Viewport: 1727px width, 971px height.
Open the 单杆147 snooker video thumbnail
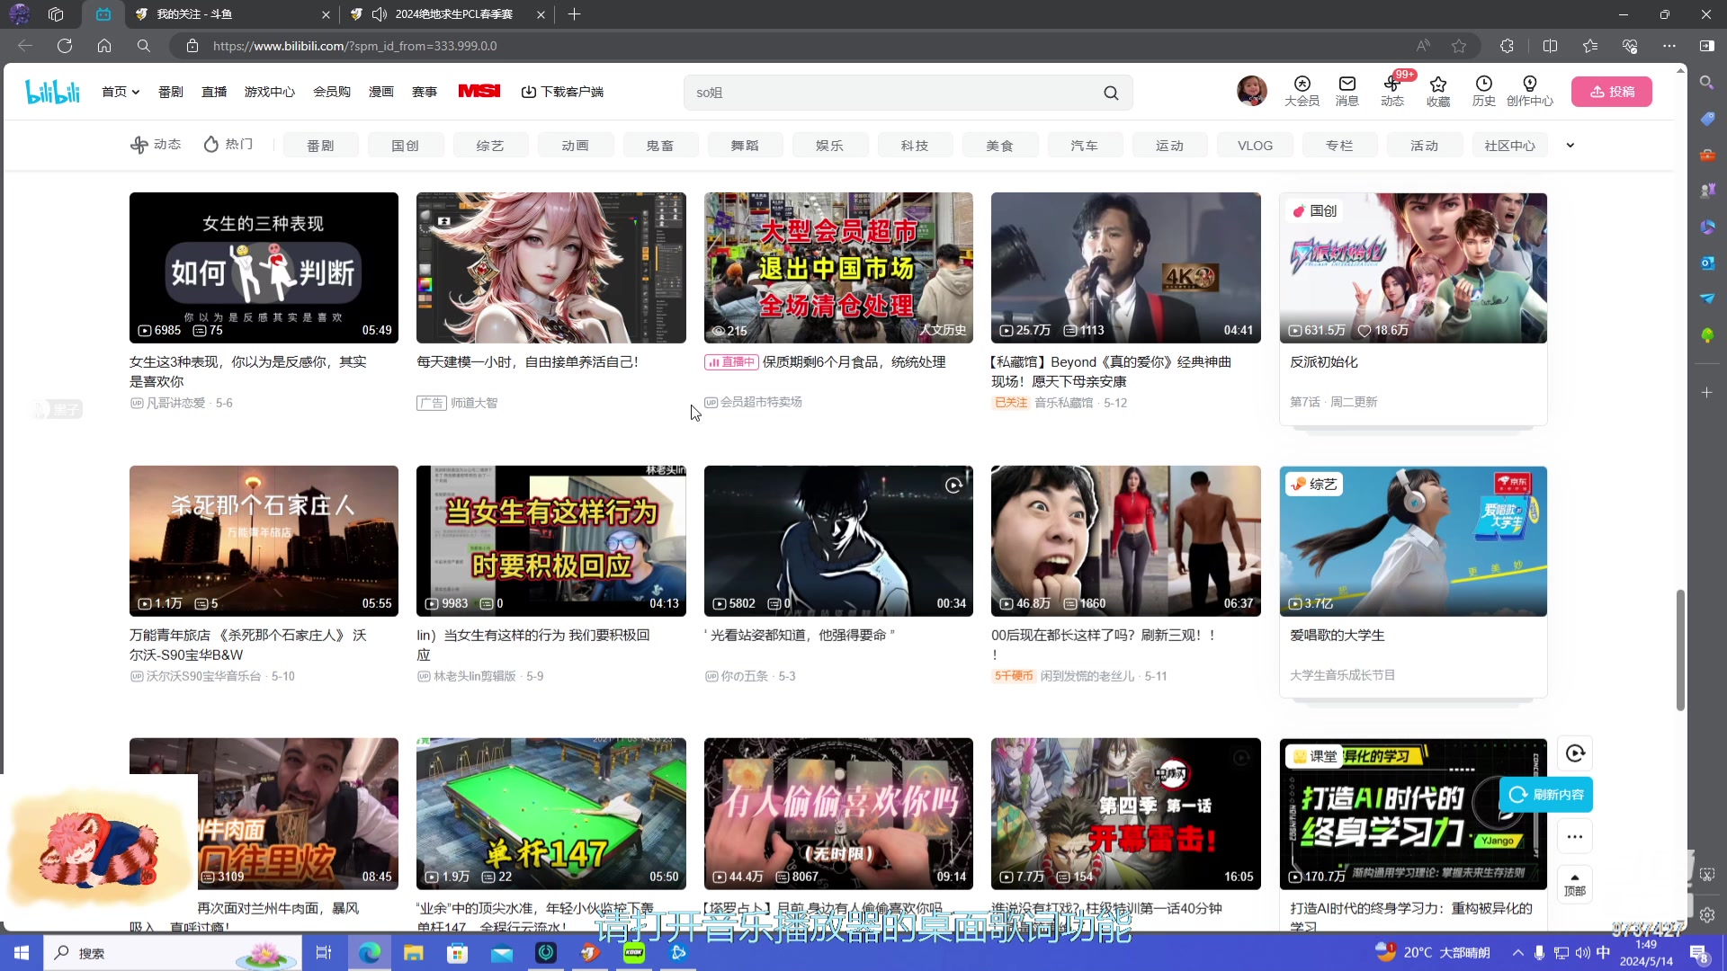(551, 814)
